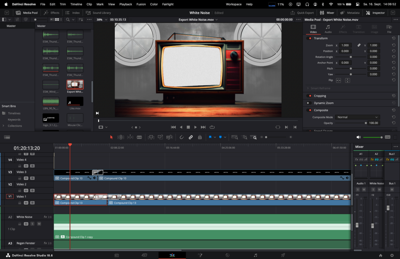Switch to the Inspector Audio tab
Viewport: 400px width, 259px height.
pyautogui.click(x=328, y=29)
